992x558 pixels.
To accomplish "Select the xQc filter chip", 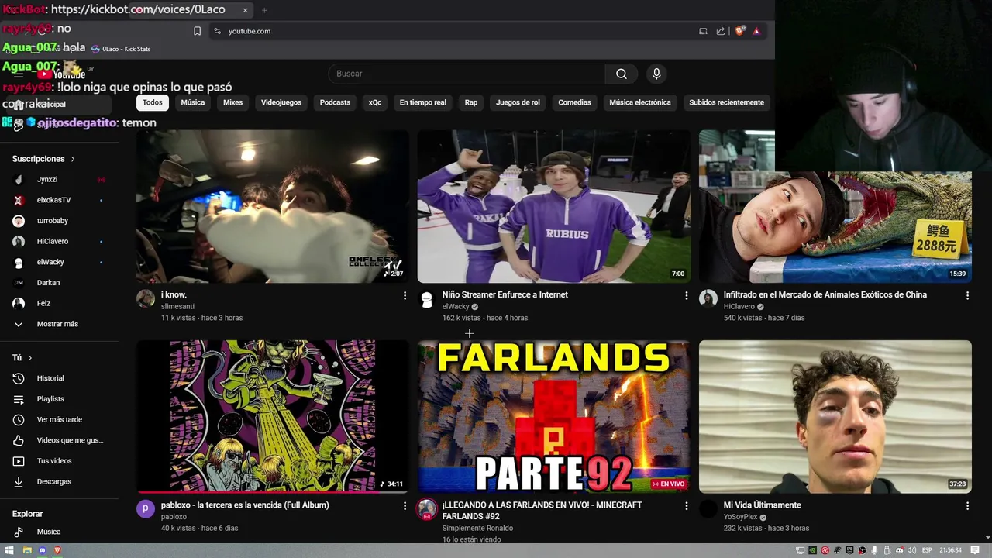I will click(x=375, y=102).
